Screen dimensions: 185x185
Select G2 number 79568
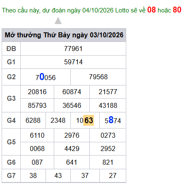coord(98,77)
